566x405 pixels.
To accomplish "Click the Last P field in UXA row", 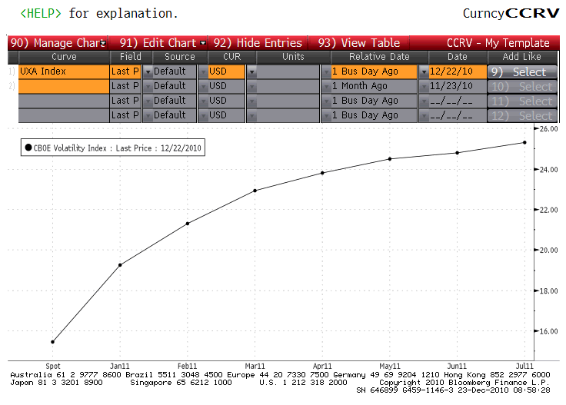I will (125, 71).
